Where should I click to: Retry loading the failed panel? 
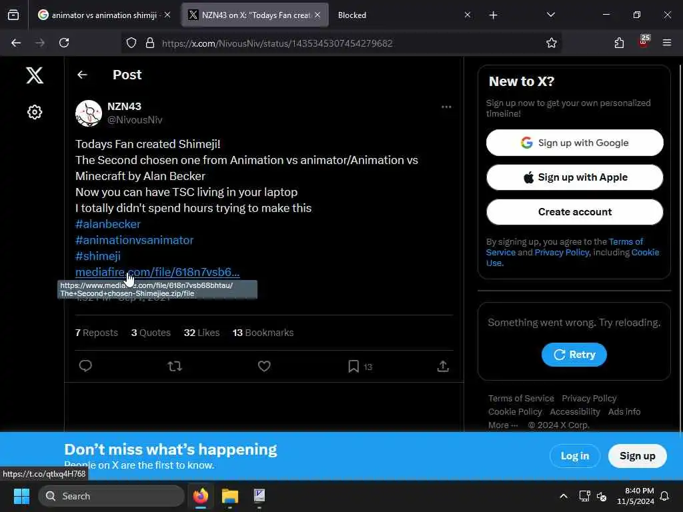point(574,355)
